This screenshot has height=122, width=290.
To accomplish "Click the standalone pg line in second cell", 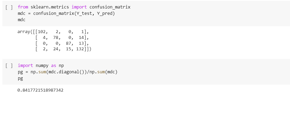I will coord(20,78).
